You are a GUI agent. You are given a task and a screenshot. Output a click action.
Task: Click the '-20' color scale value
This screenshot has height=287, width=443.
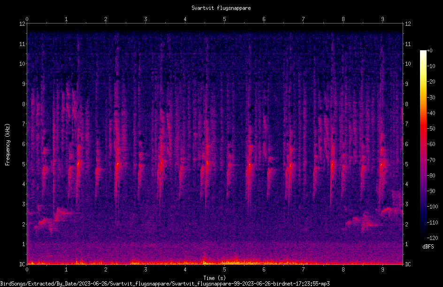(x=431, y=82)
